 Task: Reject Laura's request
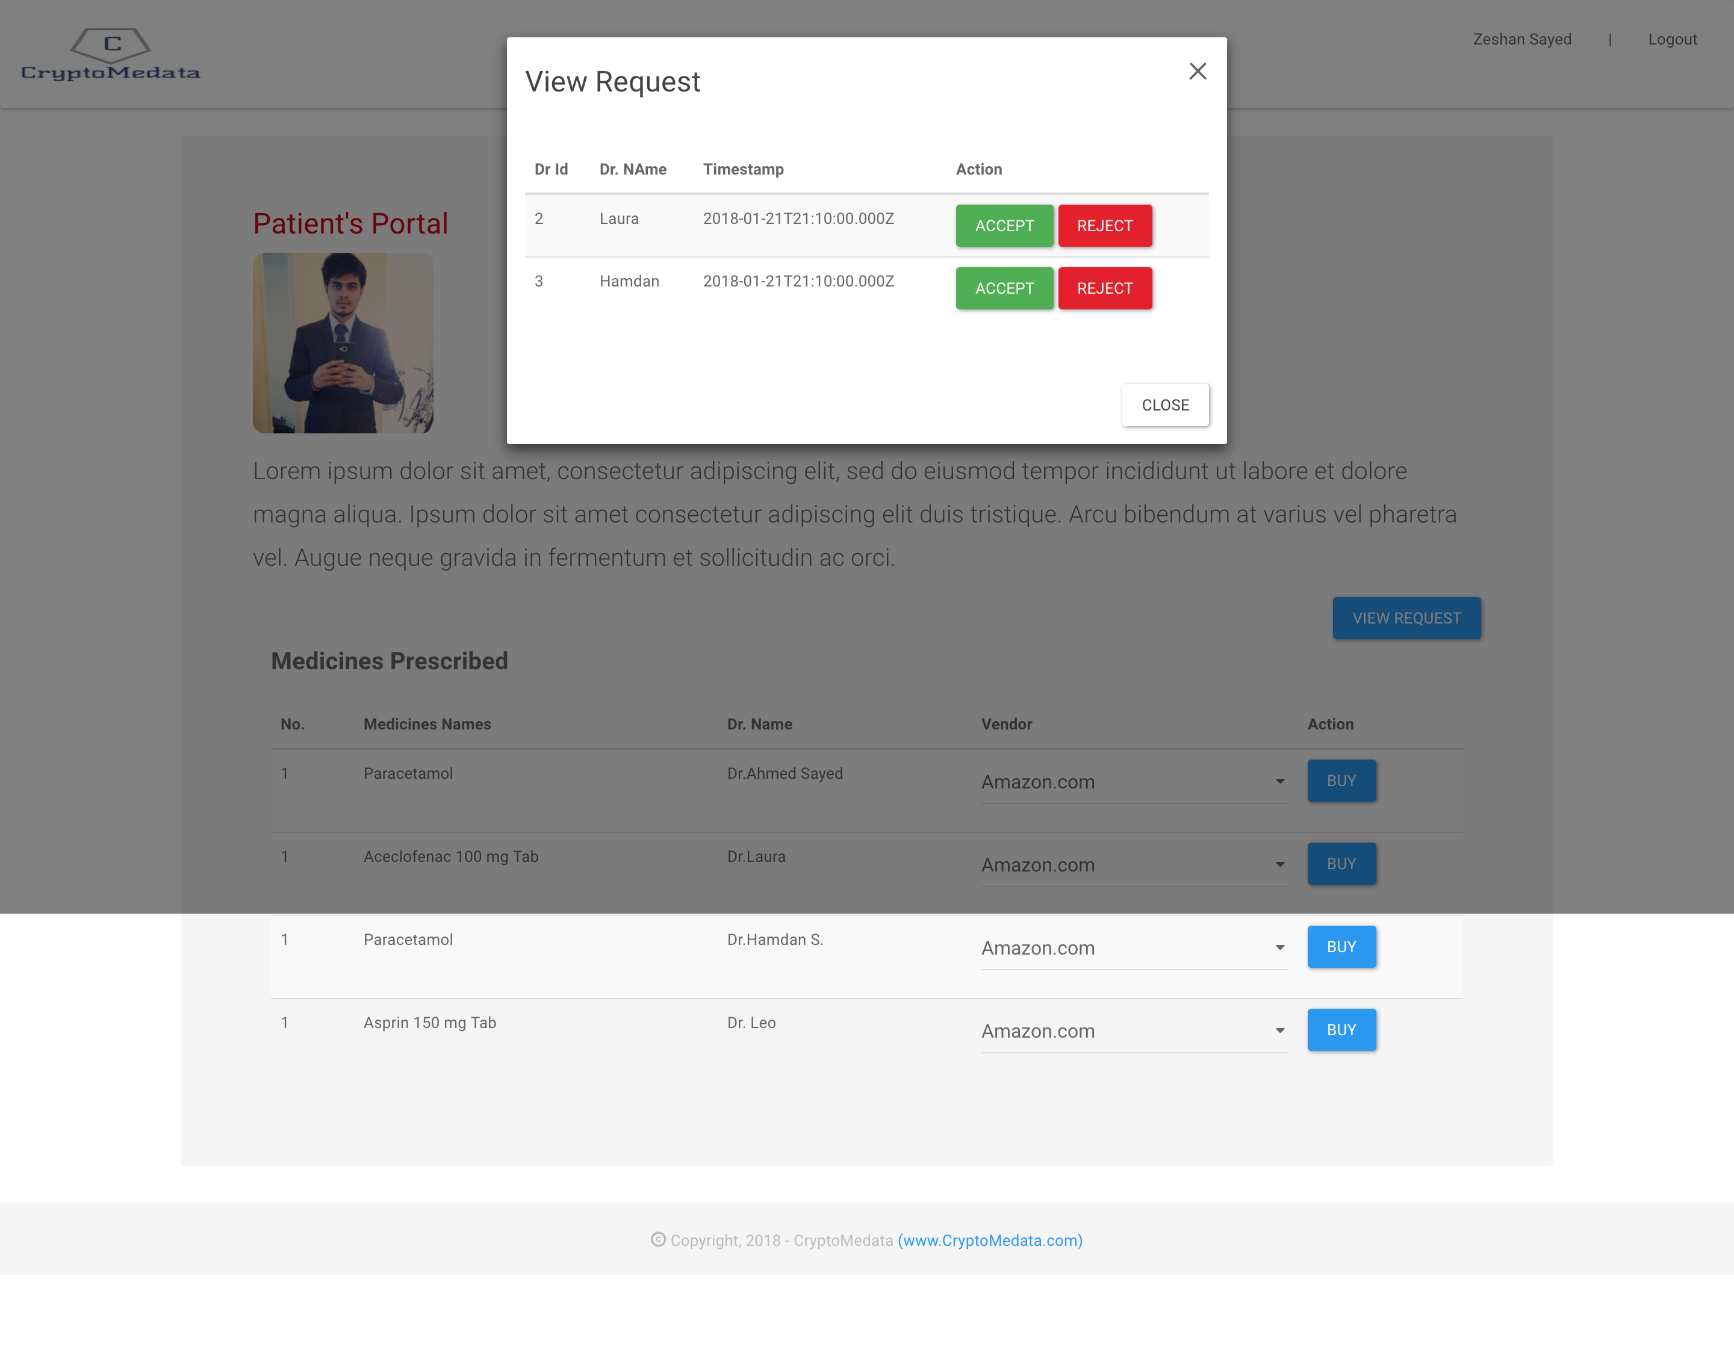(x=1104, y=226)
